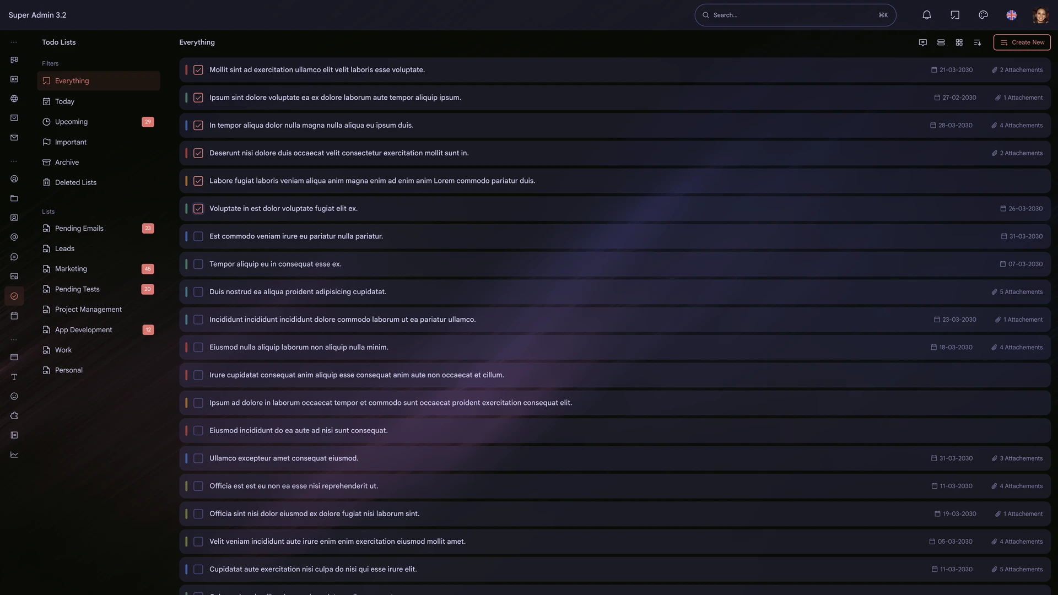Image resolution: width=1058 pixels, height=595 pixels.
Task: Open the notifications bell
Action: [x=927, y=15]
